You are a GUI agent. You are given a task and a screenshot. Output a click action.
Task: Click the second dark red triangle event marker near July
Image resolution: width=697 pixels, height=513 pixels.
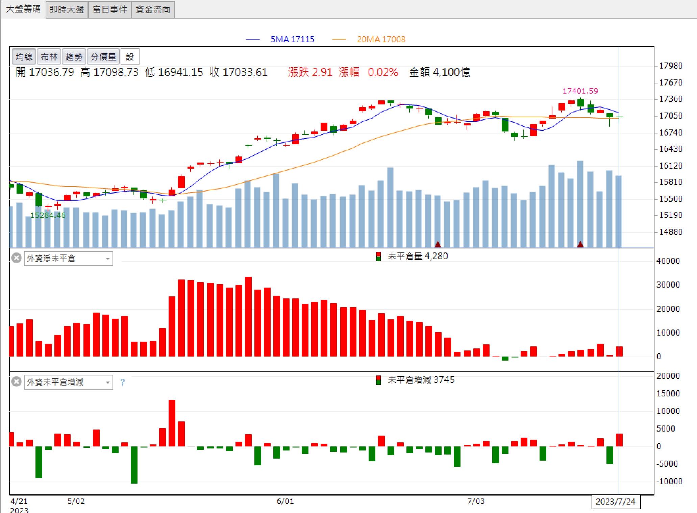580,244
